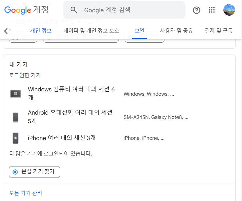Click '더 많은 기기에 로그인되어 있습니다.' text
This screenshot has height=201, width=242.
click(51, 153)
